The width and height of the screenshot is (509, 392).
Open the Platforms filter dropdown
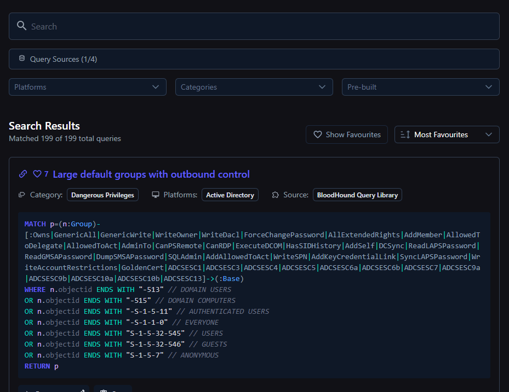coord(87,86)
